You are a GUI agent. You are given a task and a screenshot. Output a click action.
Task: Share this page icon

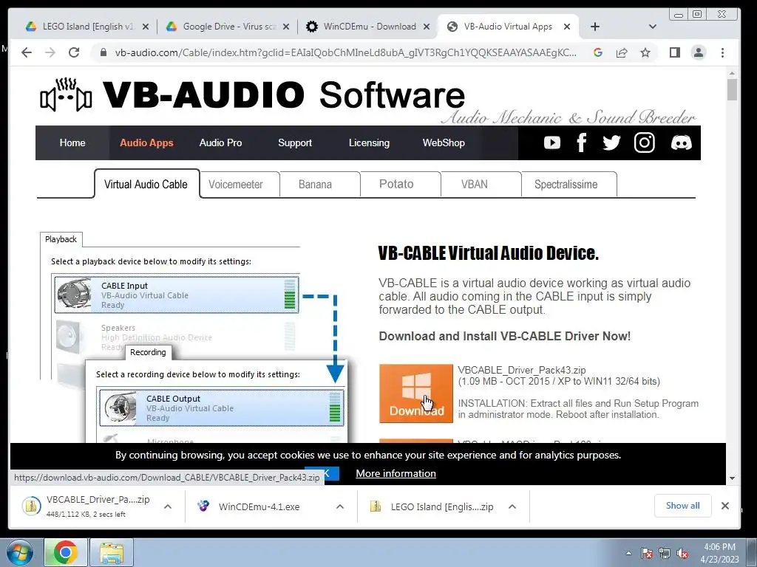click(622, 52)
